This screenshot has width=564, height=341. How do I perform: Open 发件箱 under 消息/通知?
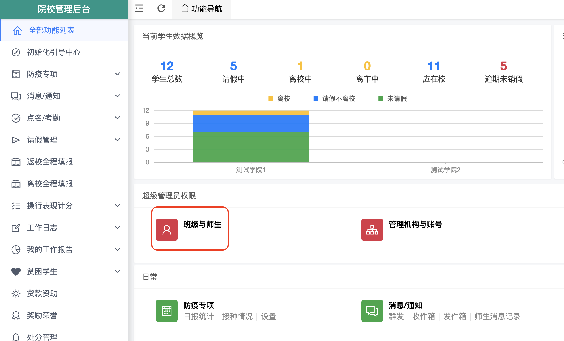(455, 317)
